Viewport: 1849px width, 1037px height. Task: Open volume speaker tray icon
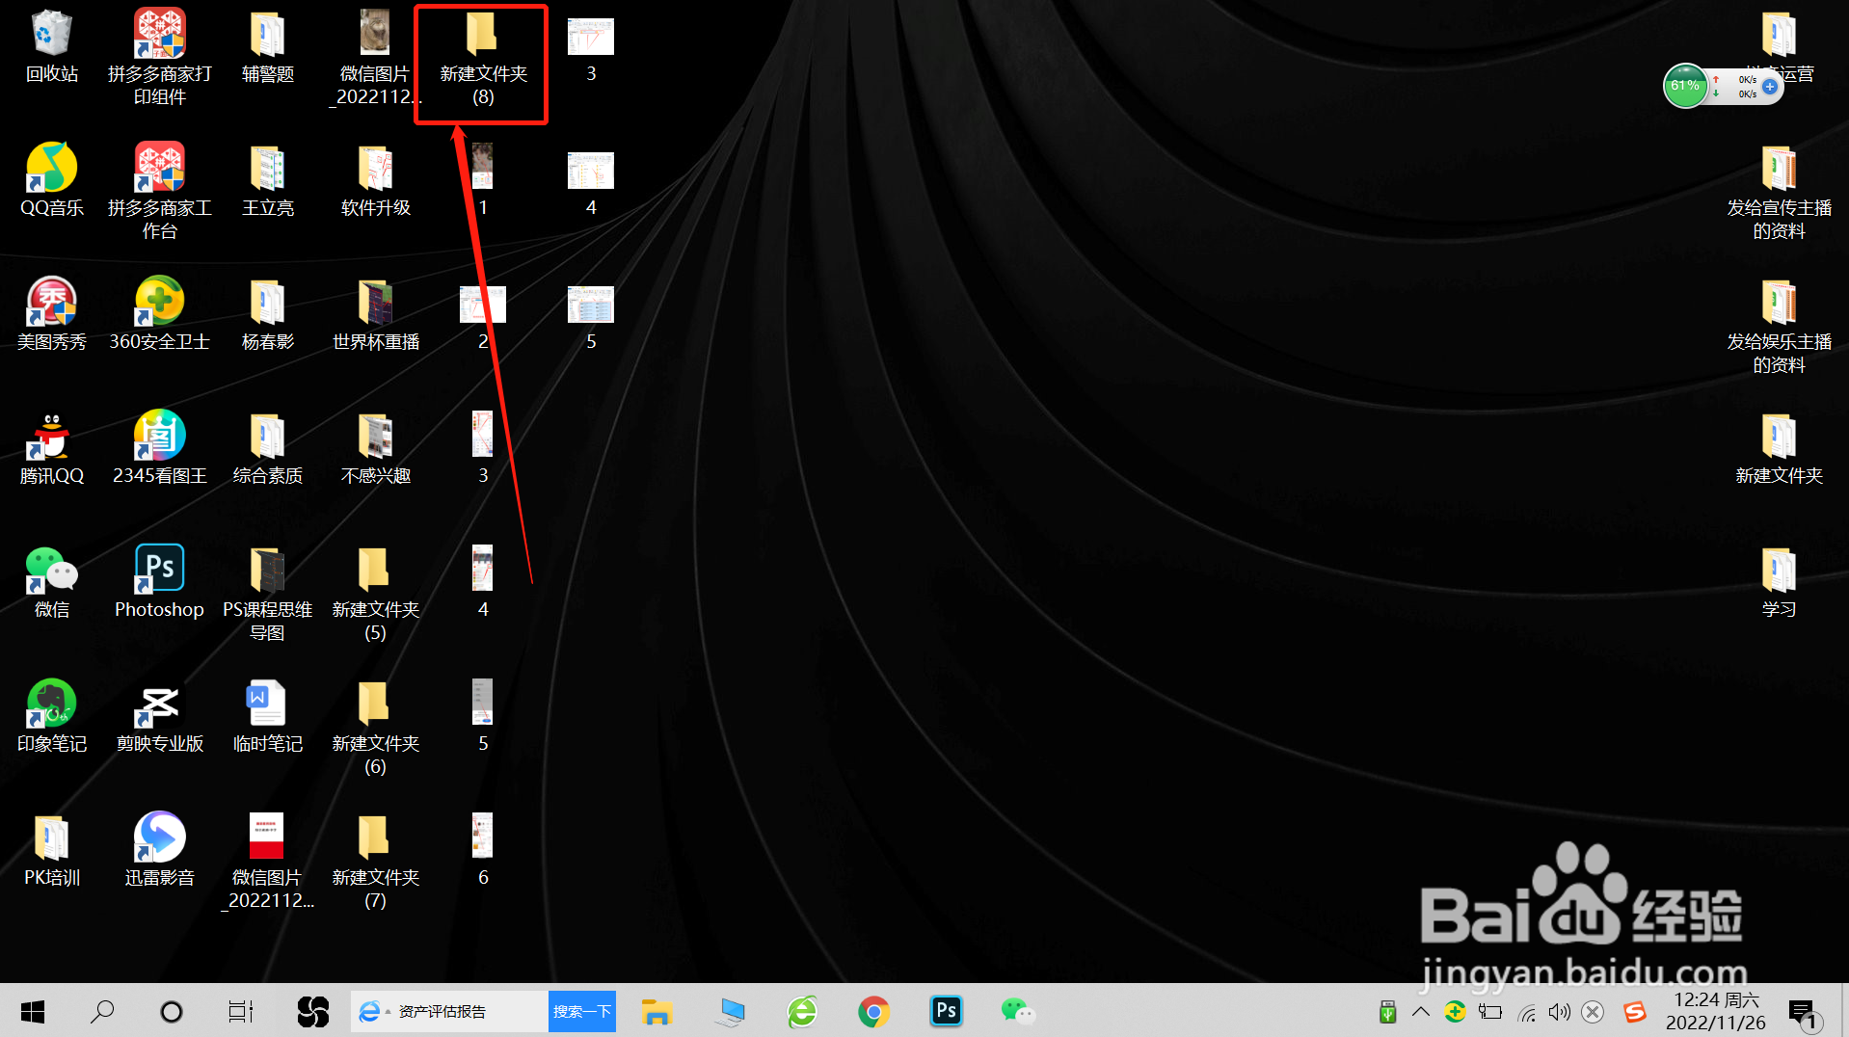coord(1559,1011)
